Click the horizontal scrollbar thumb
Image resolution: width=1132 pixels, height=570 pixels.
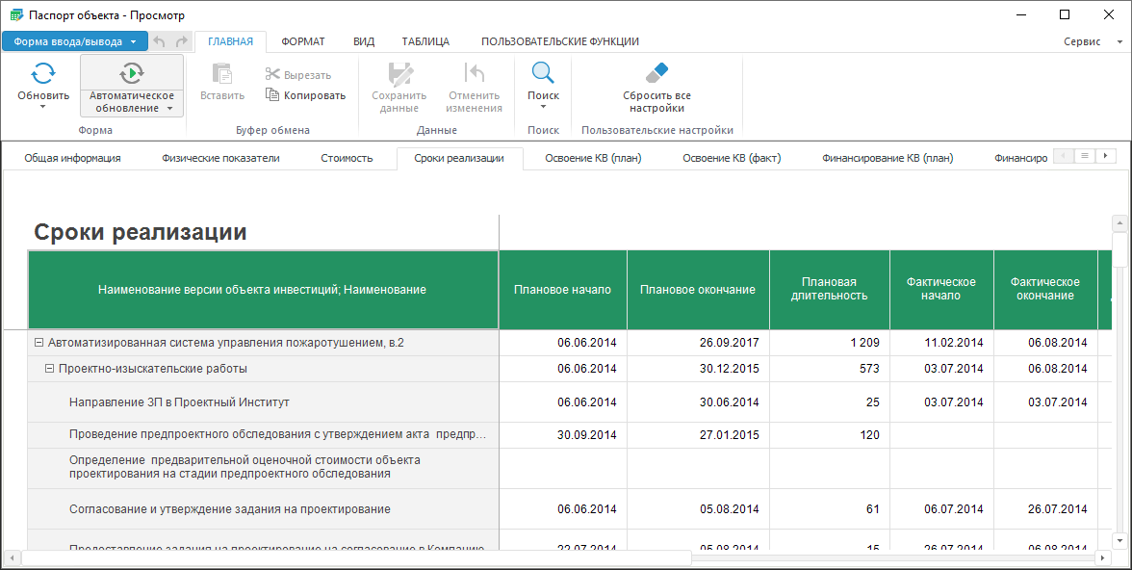coord(356,557)
